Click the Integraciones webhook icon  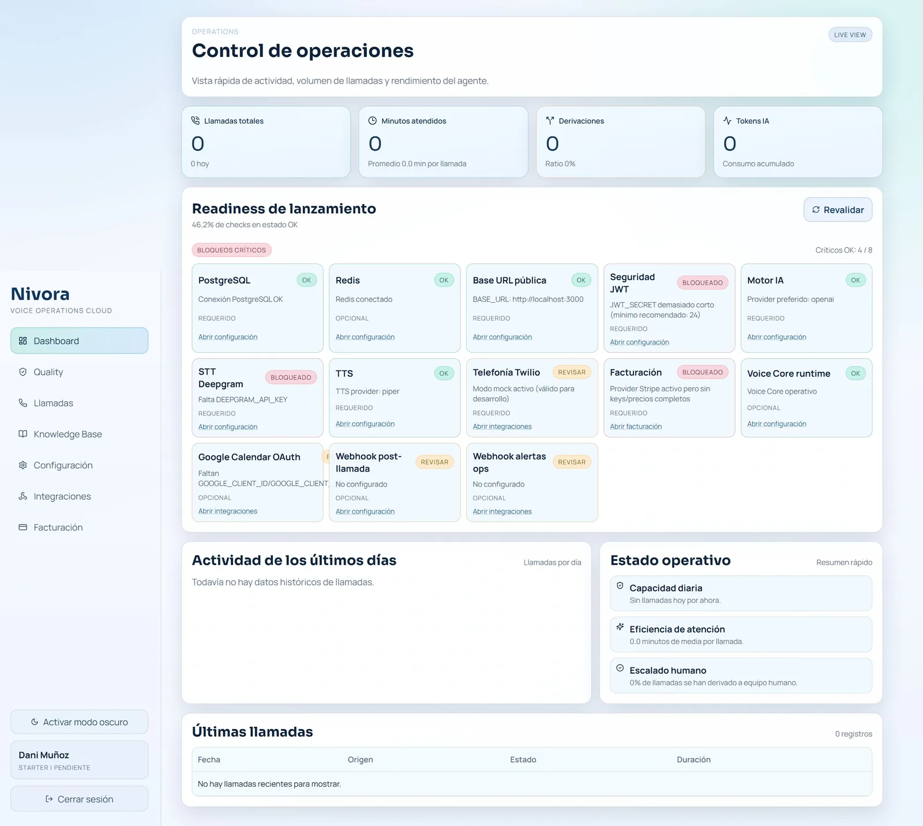click(23, 496)
